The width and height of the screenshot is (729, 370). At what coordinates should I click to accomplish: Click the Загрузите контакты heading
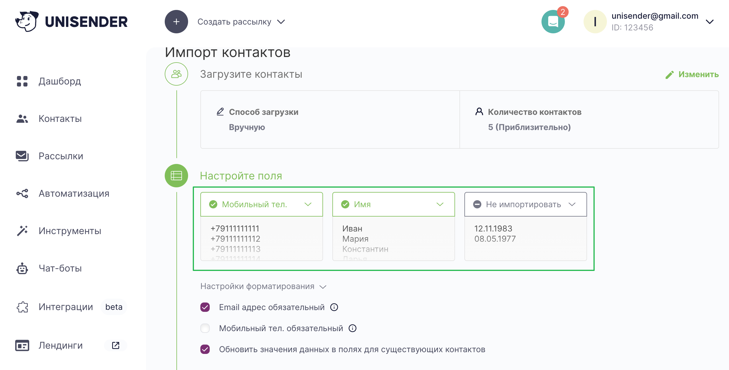point(251,74)
